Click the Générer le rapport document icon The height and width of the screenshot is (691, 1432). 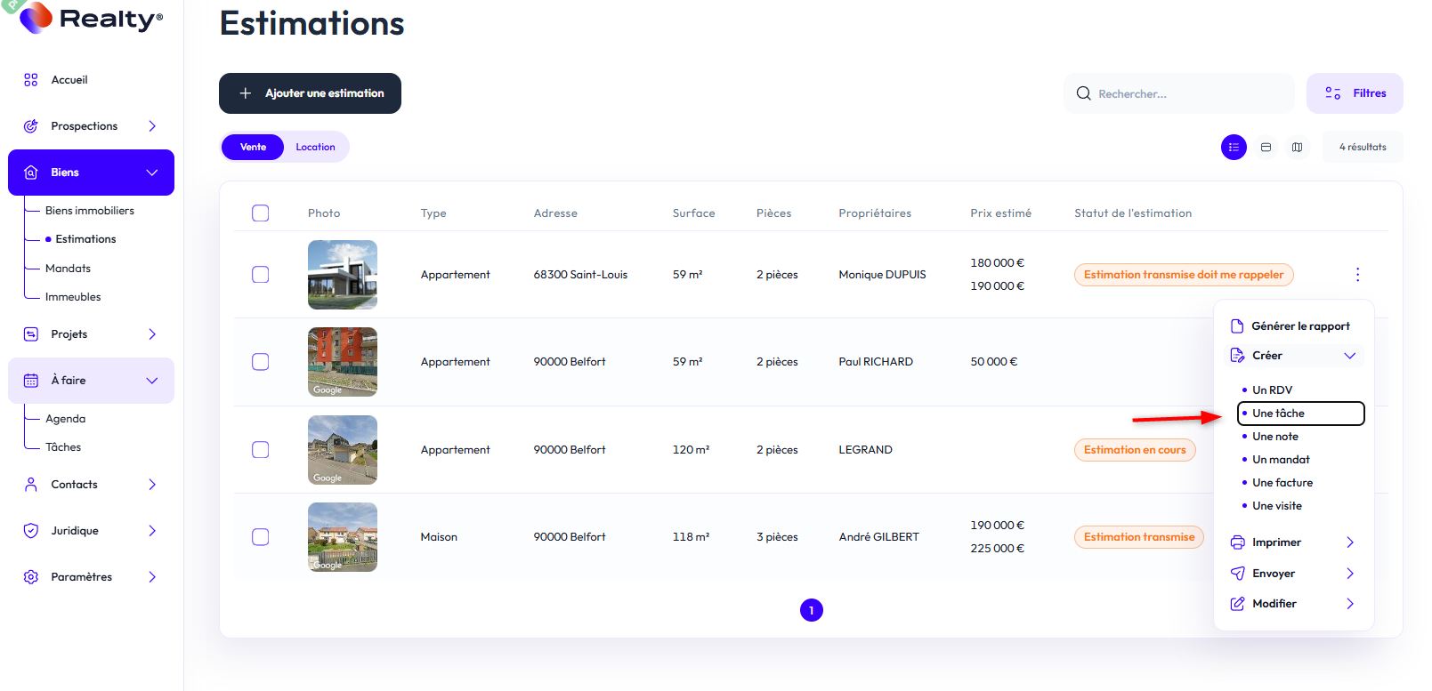(1237, 326)
